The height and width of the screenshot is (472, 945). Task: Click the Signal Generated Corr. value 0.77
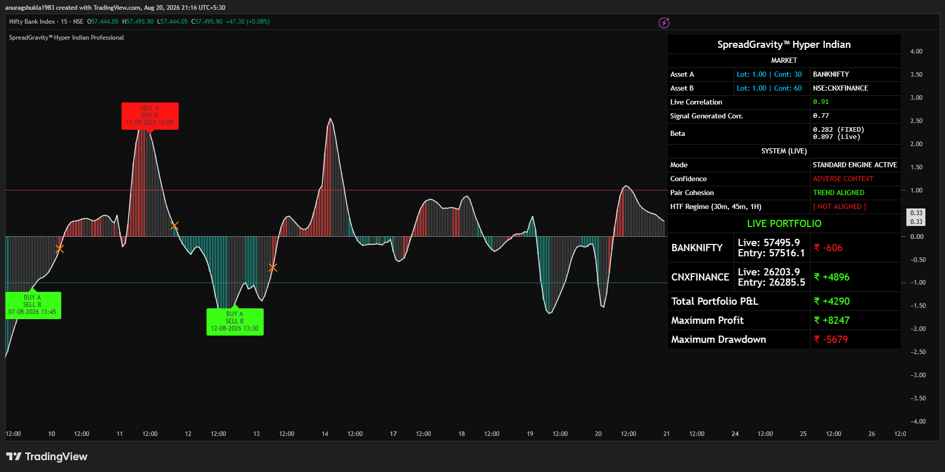click(821, 116)
